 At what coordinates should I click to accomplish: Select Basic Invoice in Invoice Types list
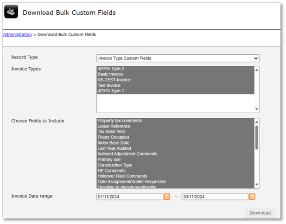click(176, 74)
